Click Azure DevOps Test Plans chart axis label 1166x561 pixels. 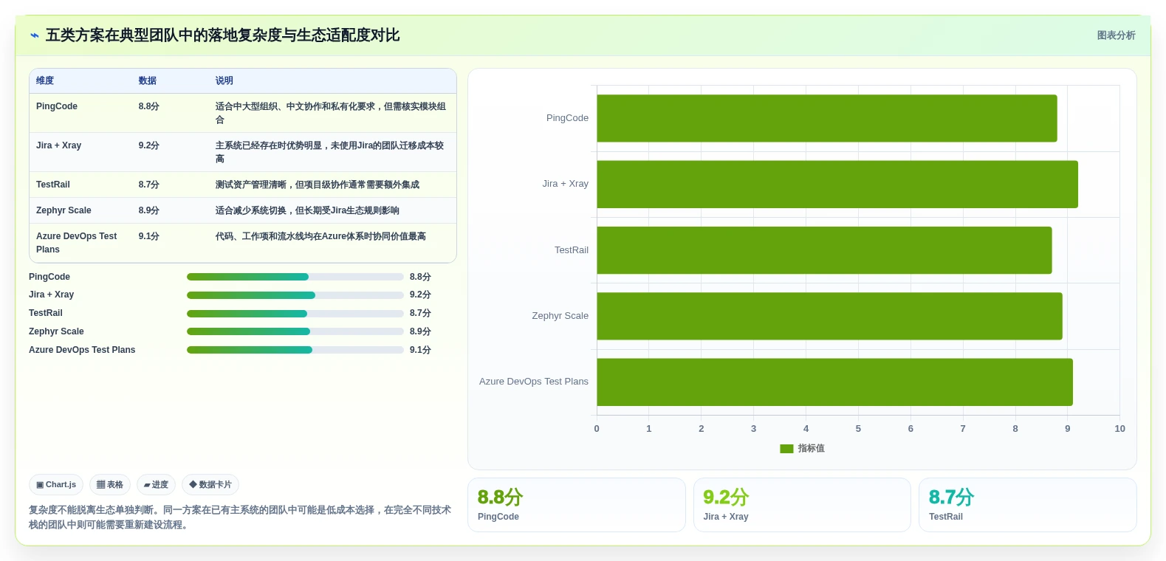pos(534,382)
